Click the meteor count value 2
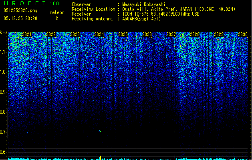 click(x=57, y=18)
